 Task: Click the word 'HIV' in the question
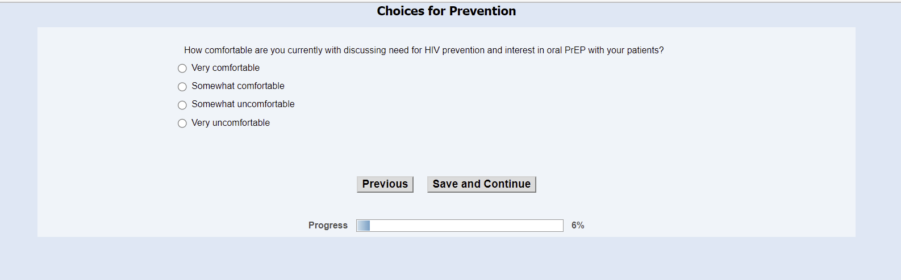click(x=432, y=50)
